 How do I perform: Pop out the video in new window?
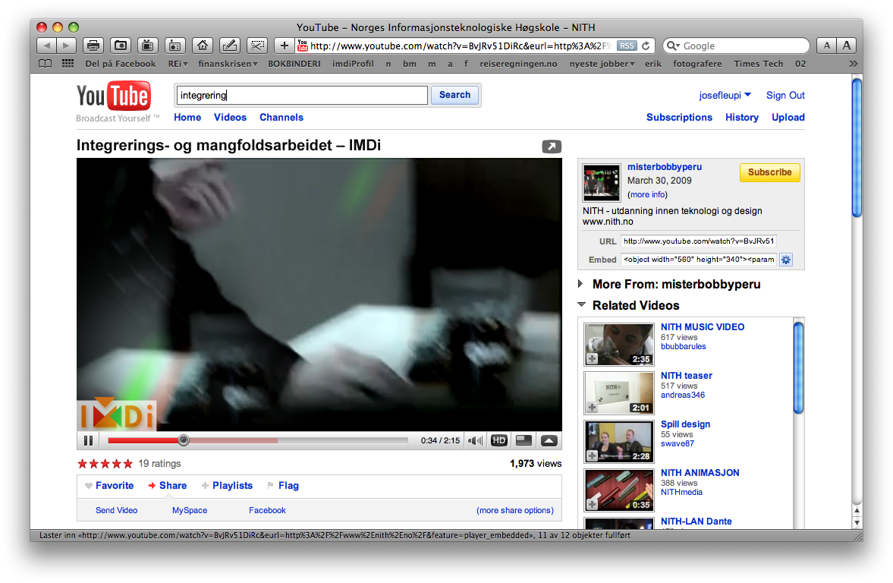pos(552,147)
